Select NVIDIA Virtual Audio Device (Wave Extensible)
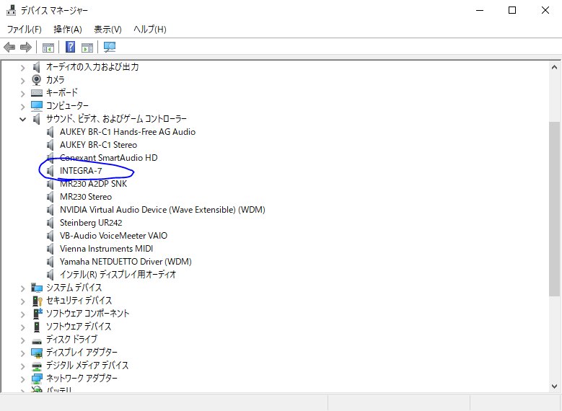This screenshot has height=411, width=562. pos(162,210)
